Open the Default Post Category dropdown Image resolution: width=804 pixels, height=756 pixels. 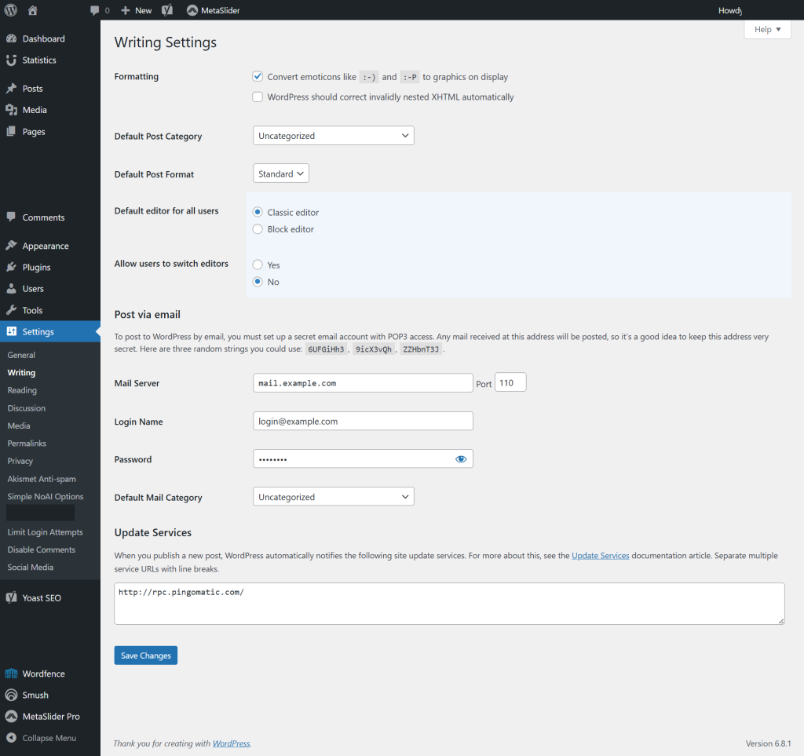point(333,136)
